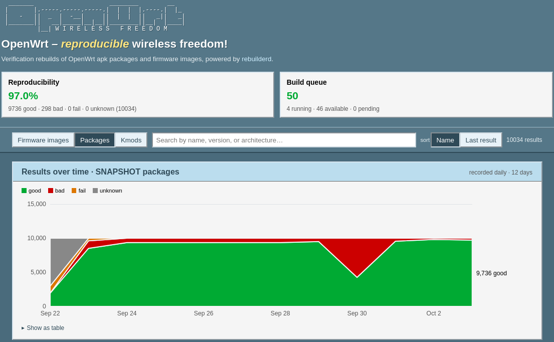Click the red bad legend swatch
Screen dimensions: 554x342
[51, 191]
